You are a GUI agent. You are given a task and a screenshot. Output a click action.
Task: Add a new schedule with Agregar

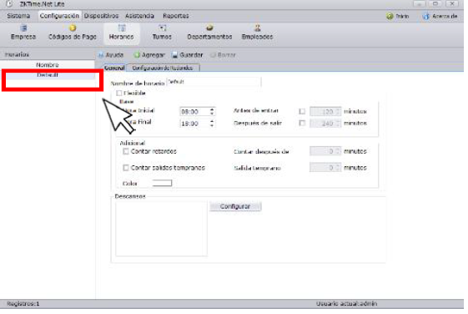pyautogui.click(x=149, y=55)
